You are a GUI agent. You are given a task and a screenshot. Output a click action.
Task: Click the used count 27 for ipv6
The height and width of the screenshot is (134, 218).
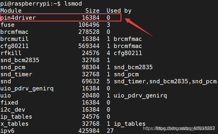pyautogui.click(x=110, y=131)
